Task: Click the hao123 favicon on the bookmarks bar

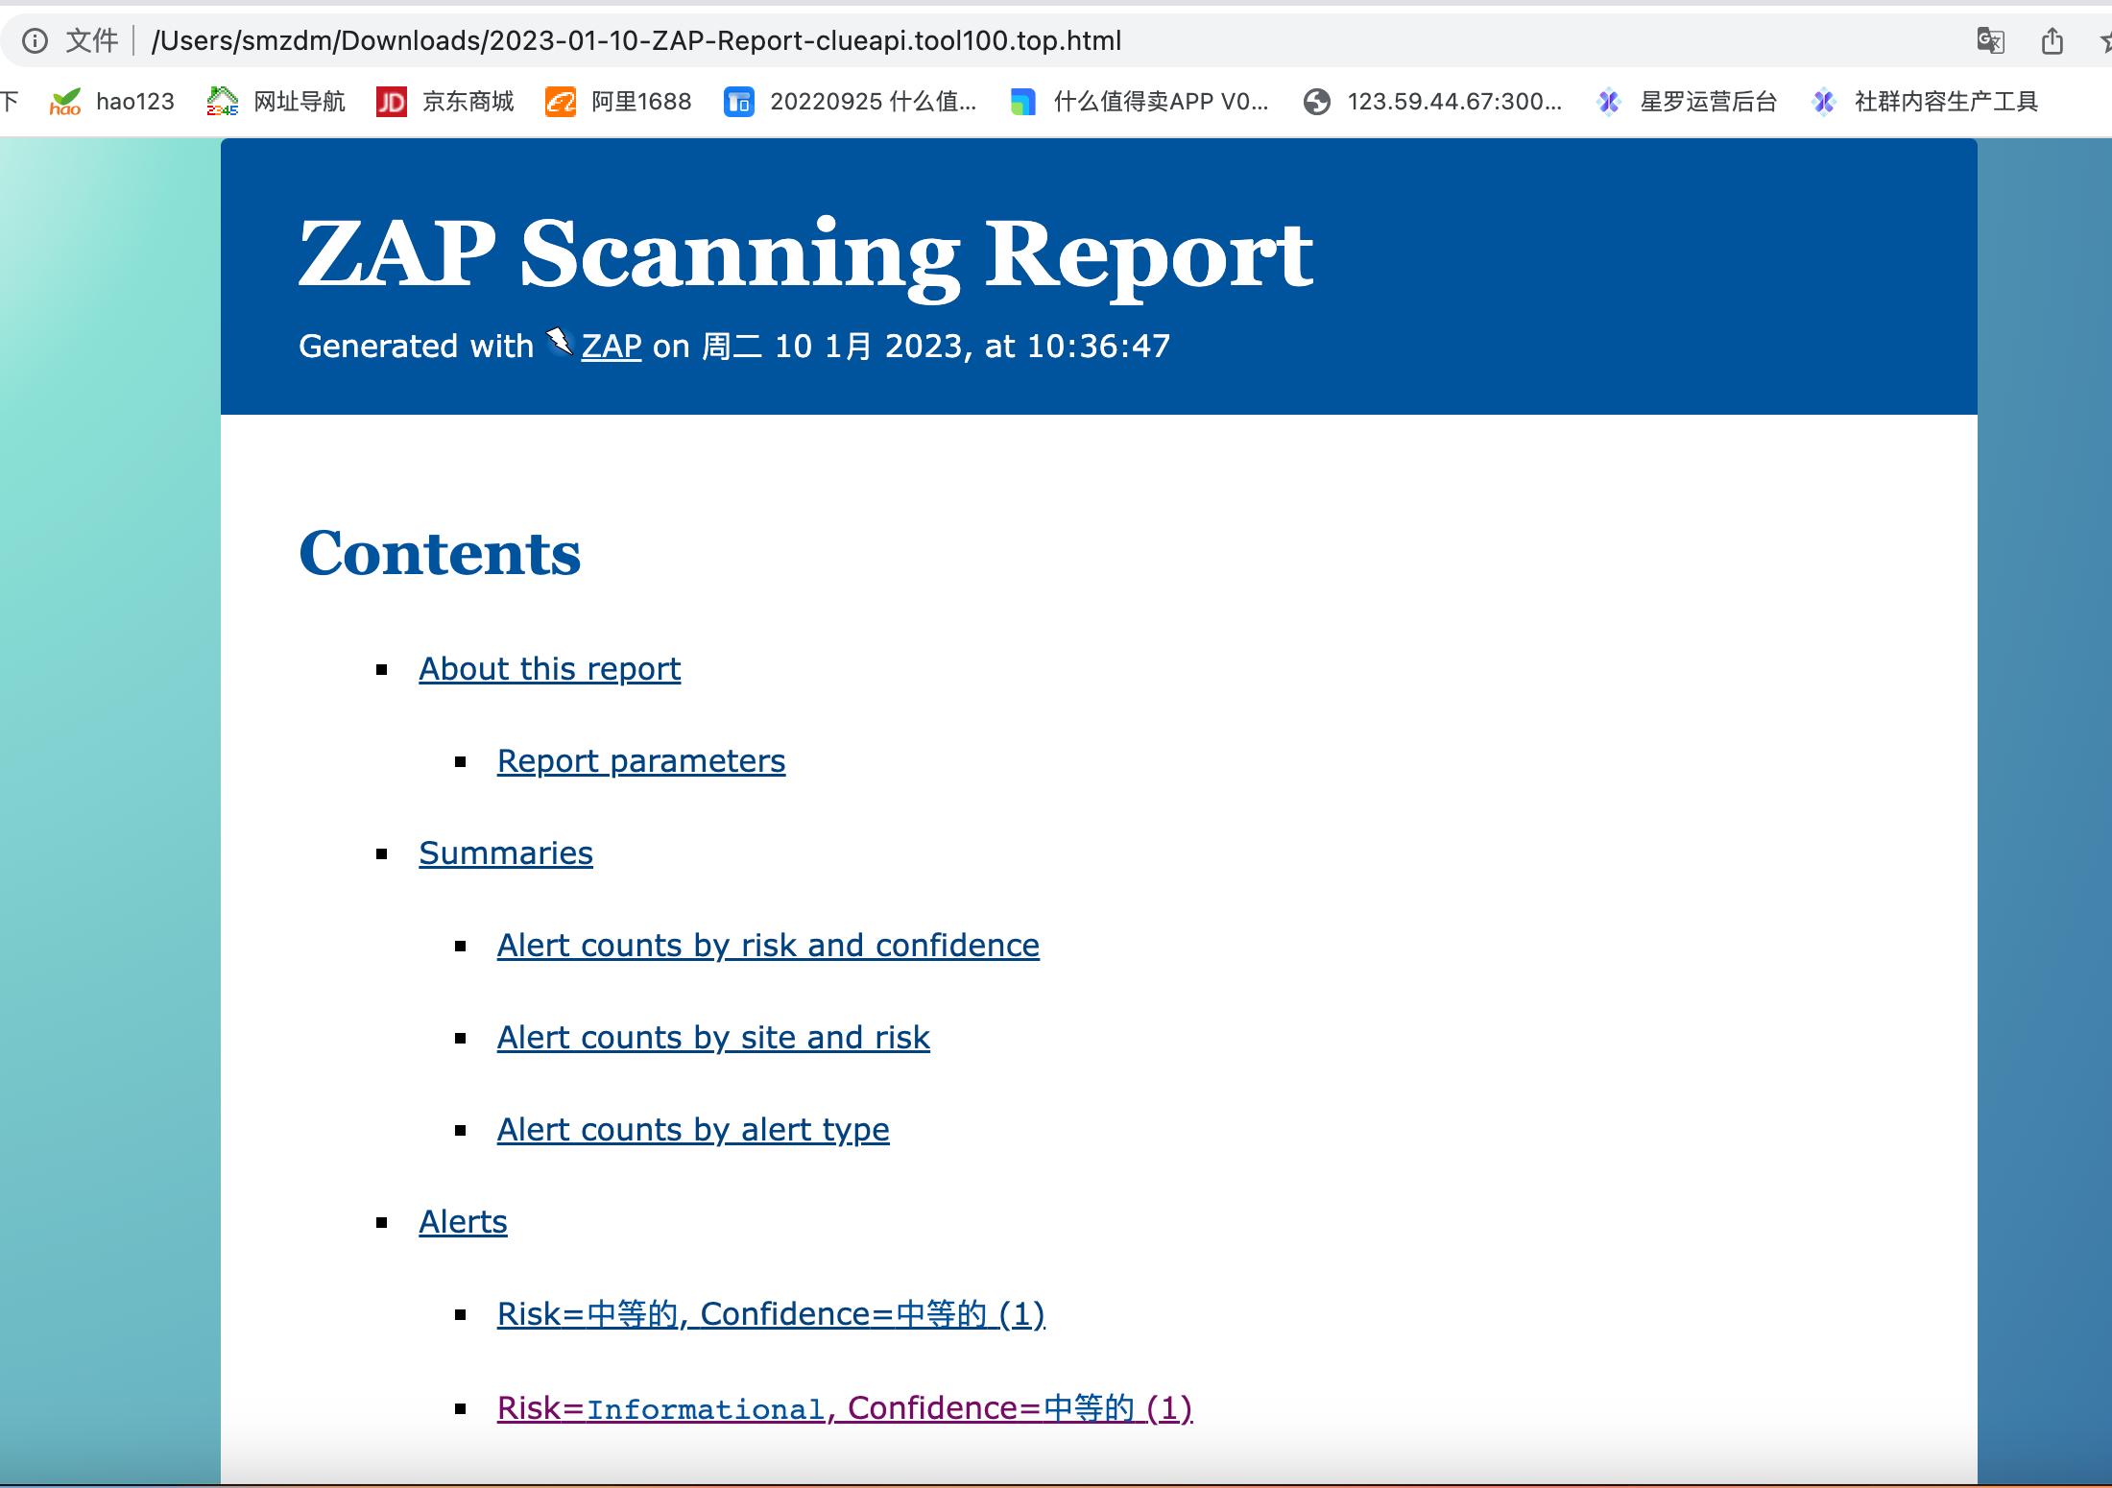Action: tap(65, 101)
